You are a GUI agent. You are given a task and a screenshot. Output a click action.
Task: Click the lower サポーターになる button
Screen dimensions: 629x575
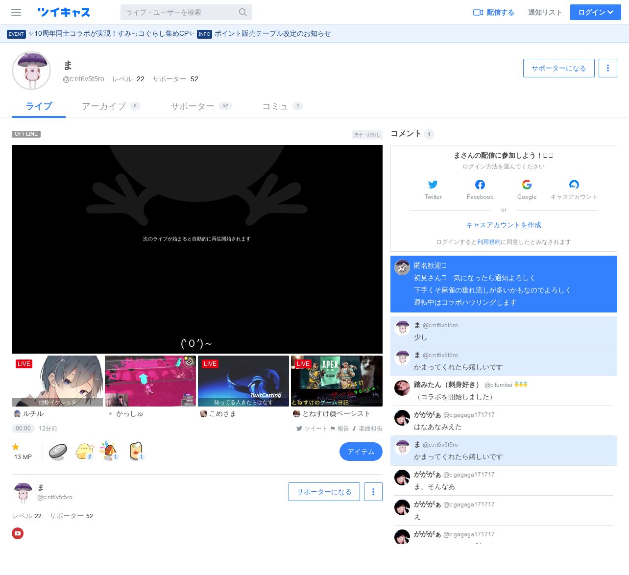[324, 492]
